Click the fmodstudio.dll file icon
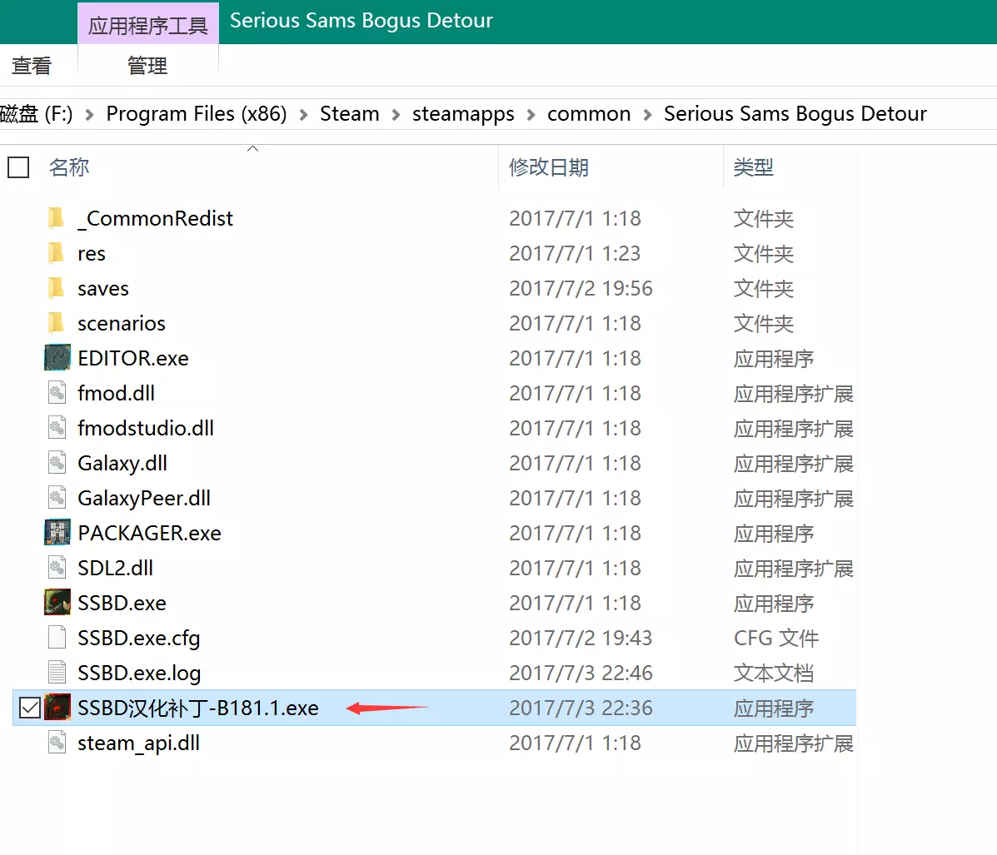997x855 pixels. (57, 428)
